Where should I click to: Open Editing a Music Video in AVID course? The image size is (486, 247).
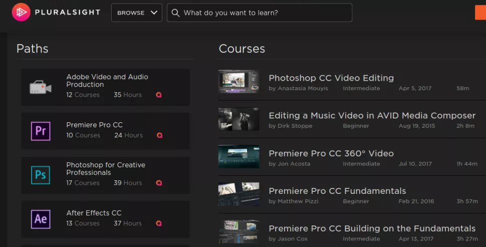tap(372, 116)
